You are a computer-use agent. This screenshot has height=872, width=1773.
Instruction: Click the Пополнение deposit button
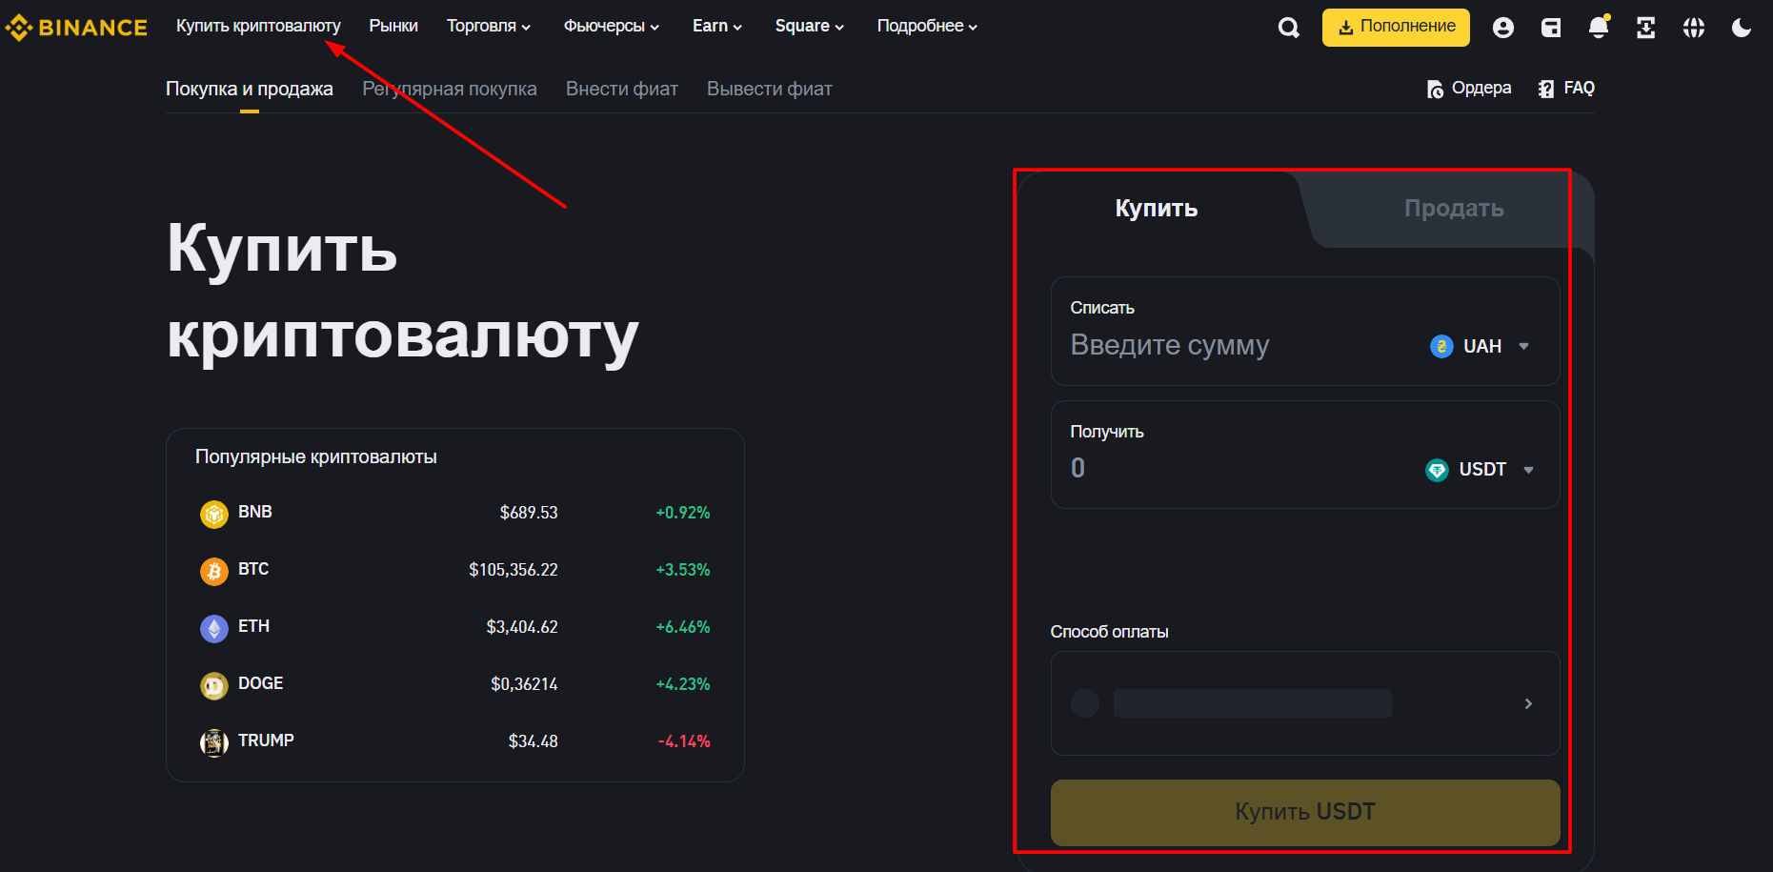point(1396,27)
